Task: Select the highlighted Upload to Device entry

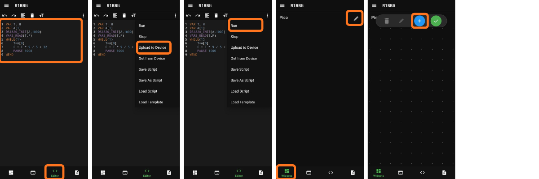Action: pos(152,47)
